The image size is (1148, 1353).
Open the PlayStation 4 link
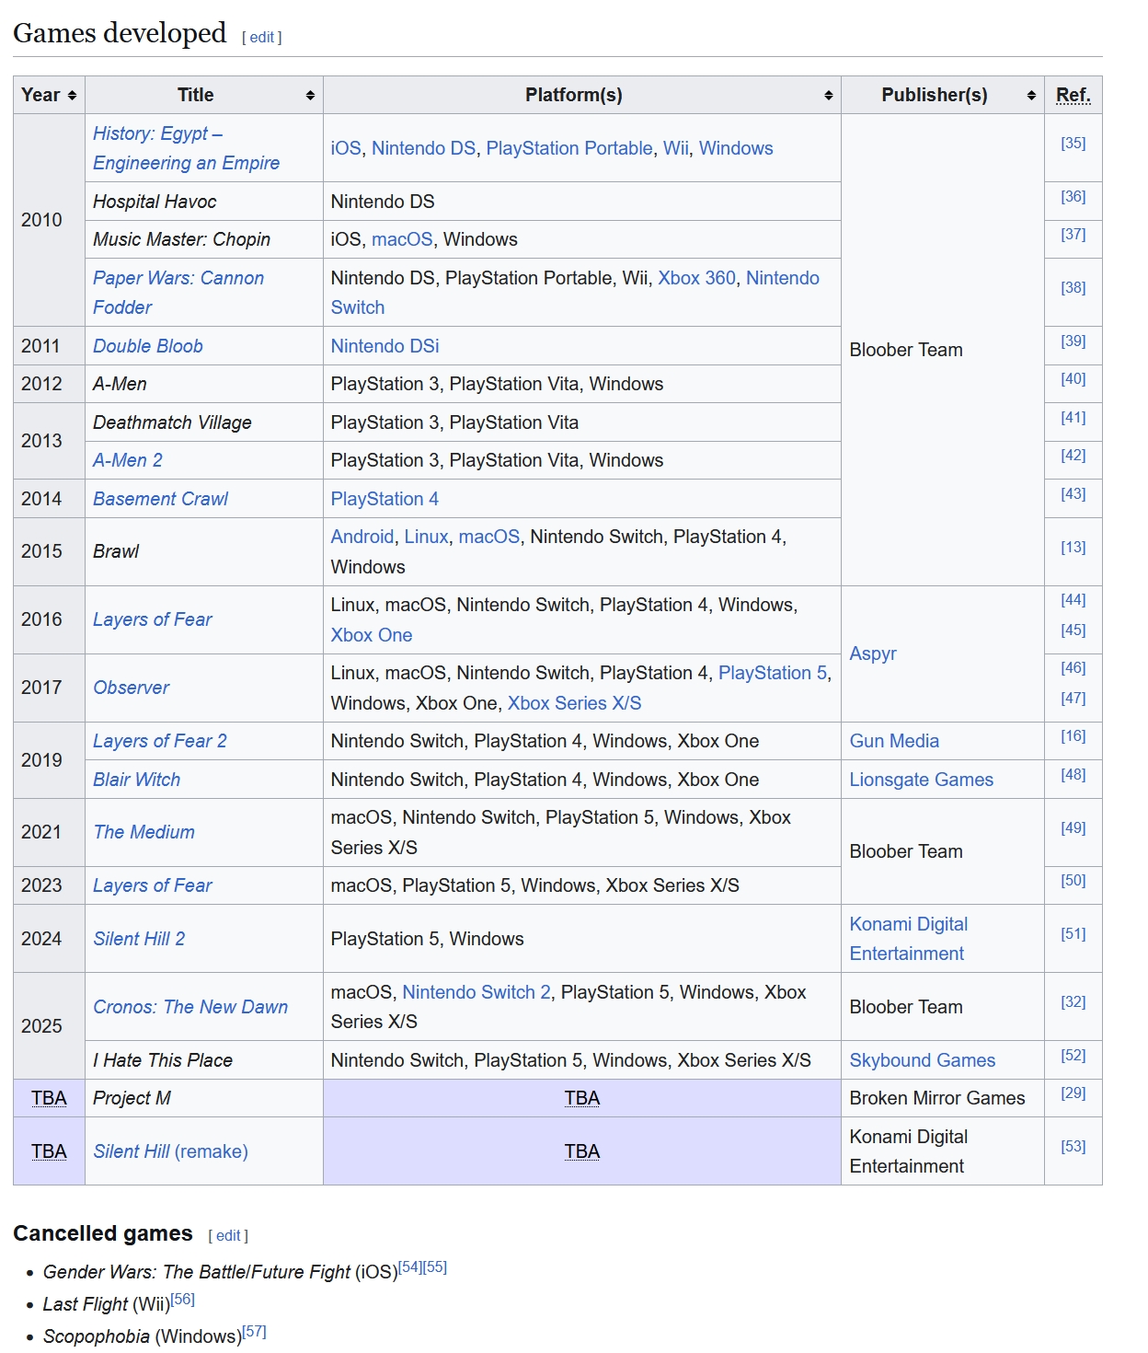[x=385, y=499]
